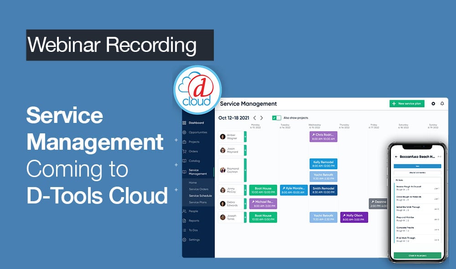
Task: Open the Kelly Remodel event
Action: (x=323, y=164)
